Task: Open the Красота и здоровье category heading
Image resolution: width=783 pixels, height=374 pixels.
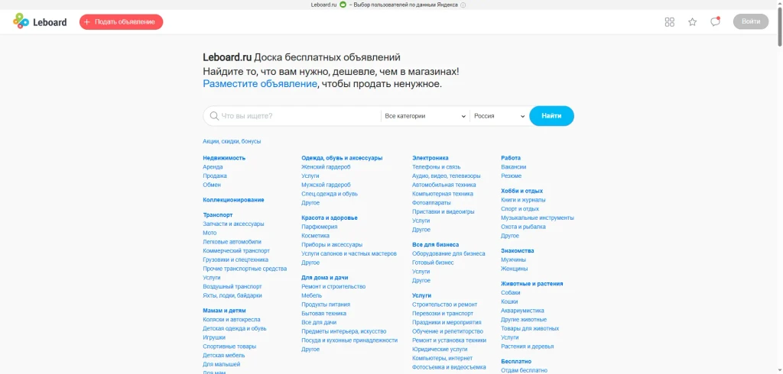Action: point(330,218)
